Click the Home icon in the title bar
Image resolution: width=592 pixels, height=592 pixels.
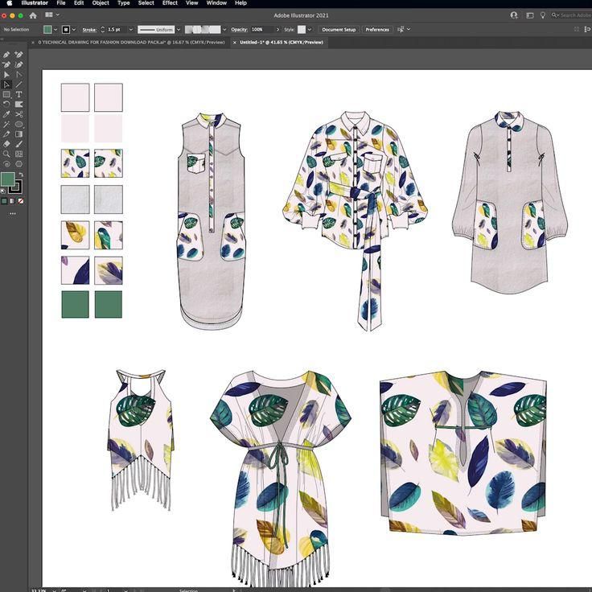pos(32,15)
